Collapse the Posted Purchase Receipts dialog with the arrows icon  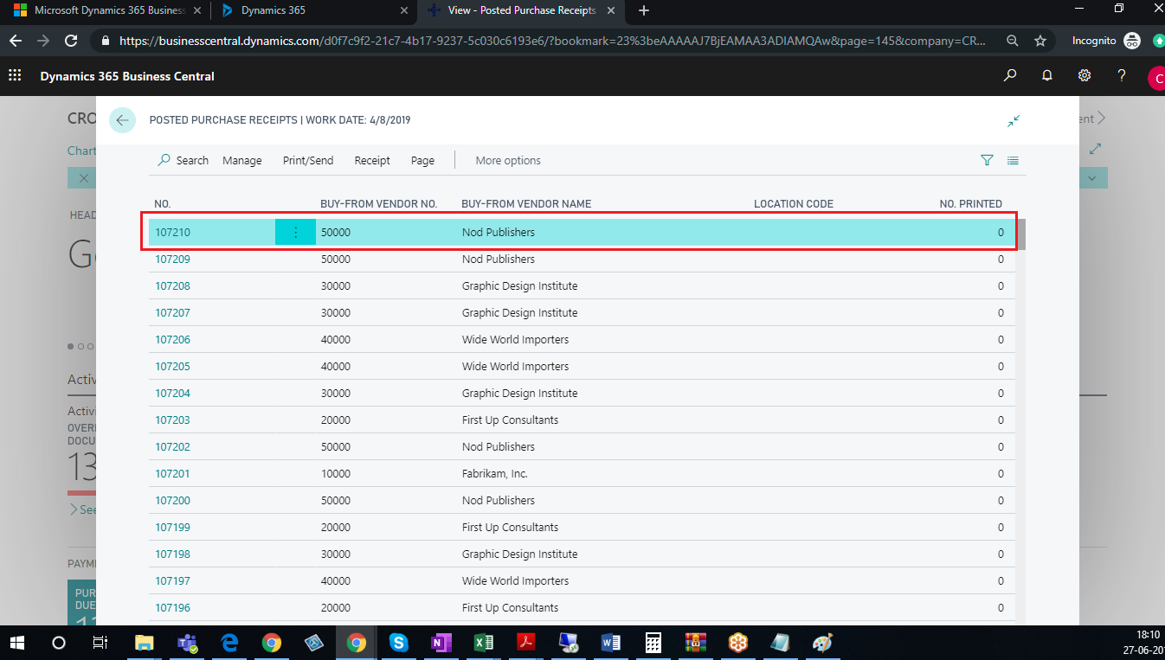coord(1014,121)
